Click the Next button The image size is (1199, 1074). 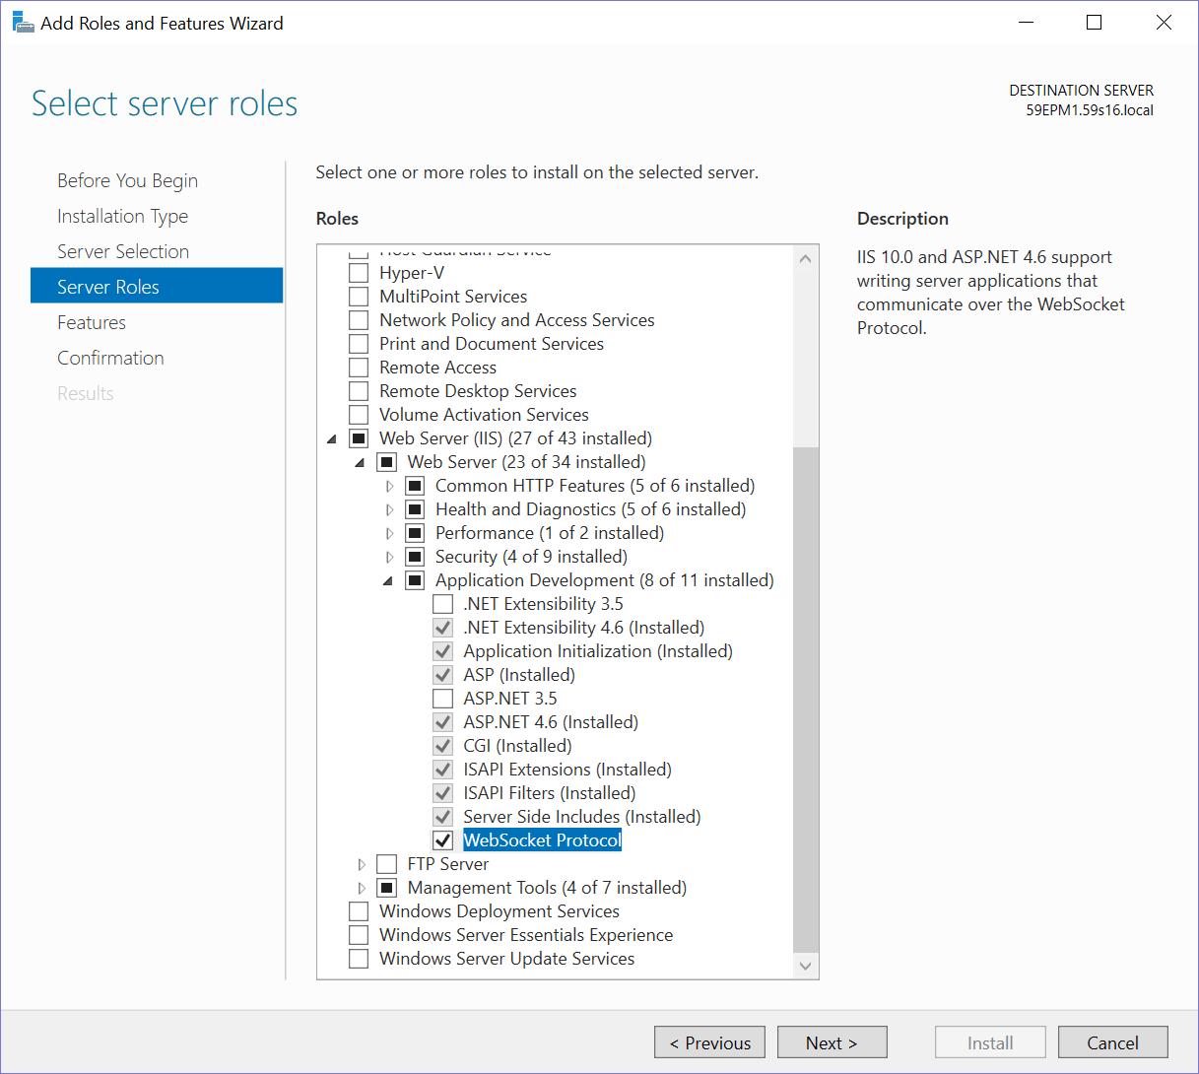click(x=832, y=1042)
